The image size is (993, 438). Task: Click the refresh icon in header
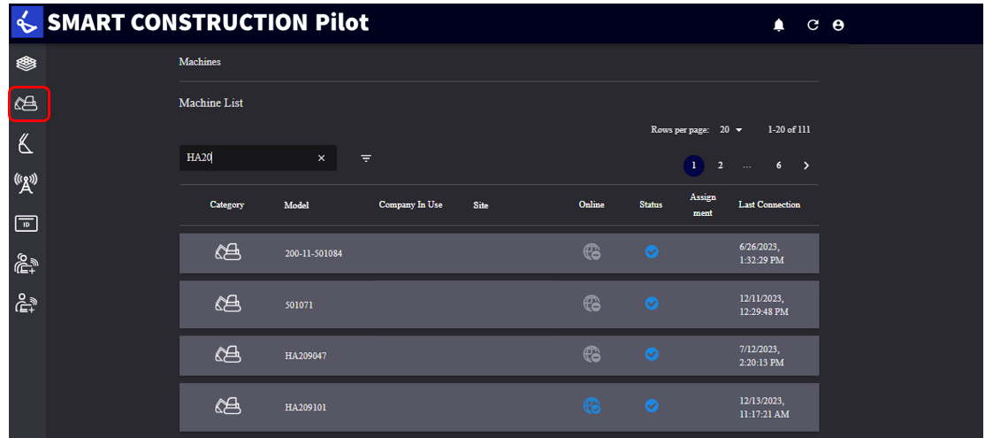pos(813,26)
